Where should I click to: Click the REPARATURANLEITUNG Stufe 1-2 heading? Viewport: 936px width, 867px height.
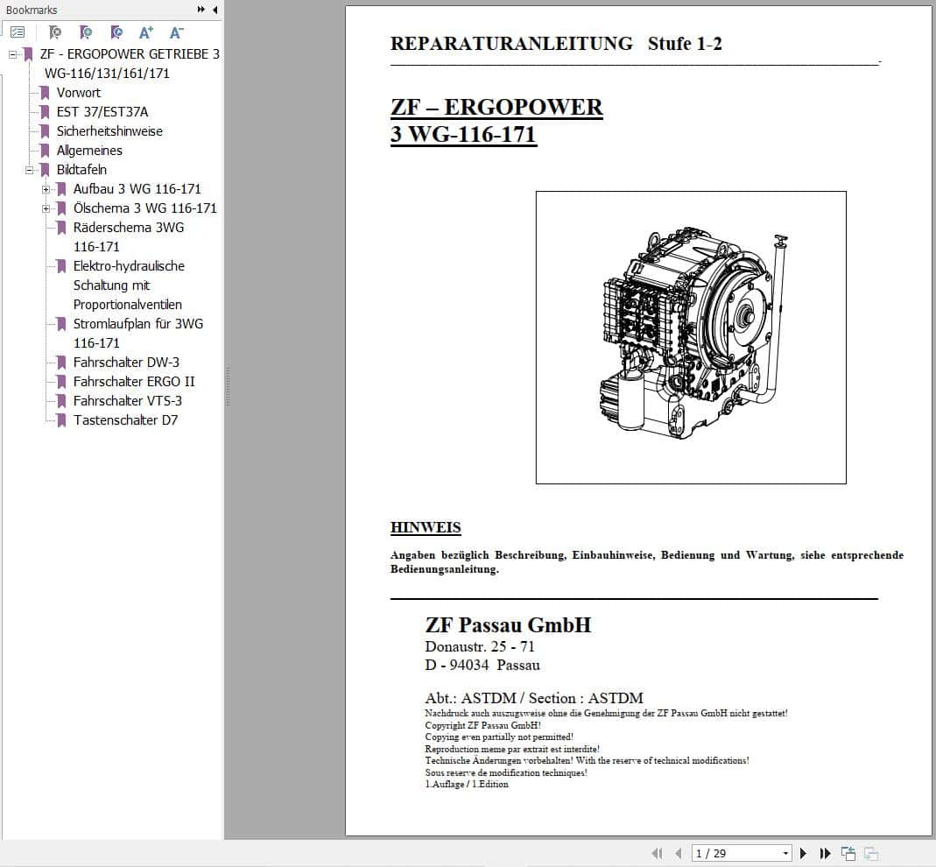[x=556, y=44]
